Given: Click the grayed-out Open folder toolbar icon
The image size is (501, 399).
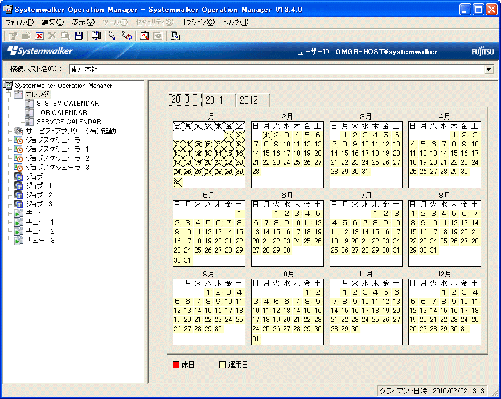Looking at the screenshot, I should click(26, 36).
